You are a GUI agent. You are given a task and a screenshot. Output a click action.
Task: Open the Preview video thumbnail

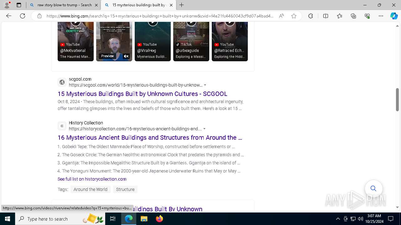(114, 41)
